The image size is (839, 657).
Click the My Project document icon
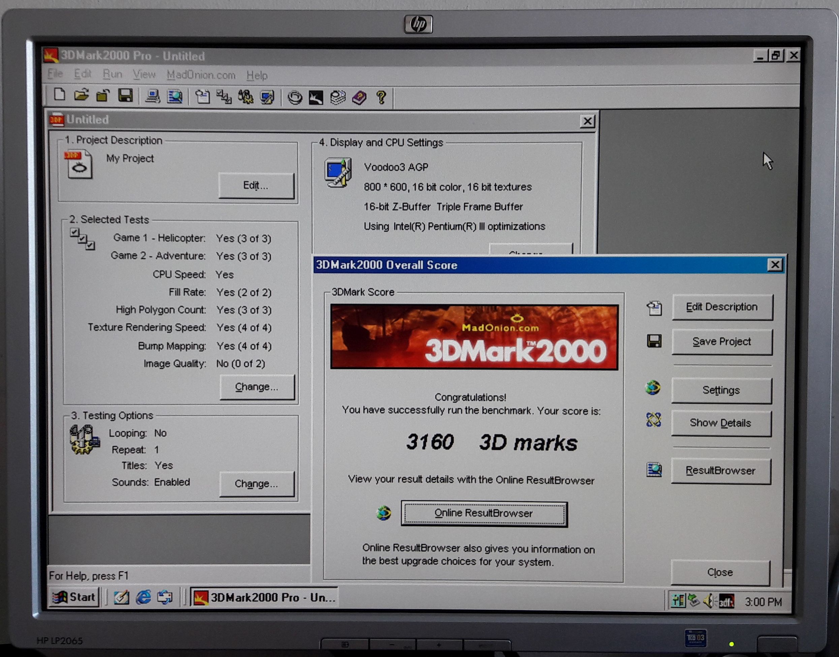pyautogui.click(x=79, y=164)
